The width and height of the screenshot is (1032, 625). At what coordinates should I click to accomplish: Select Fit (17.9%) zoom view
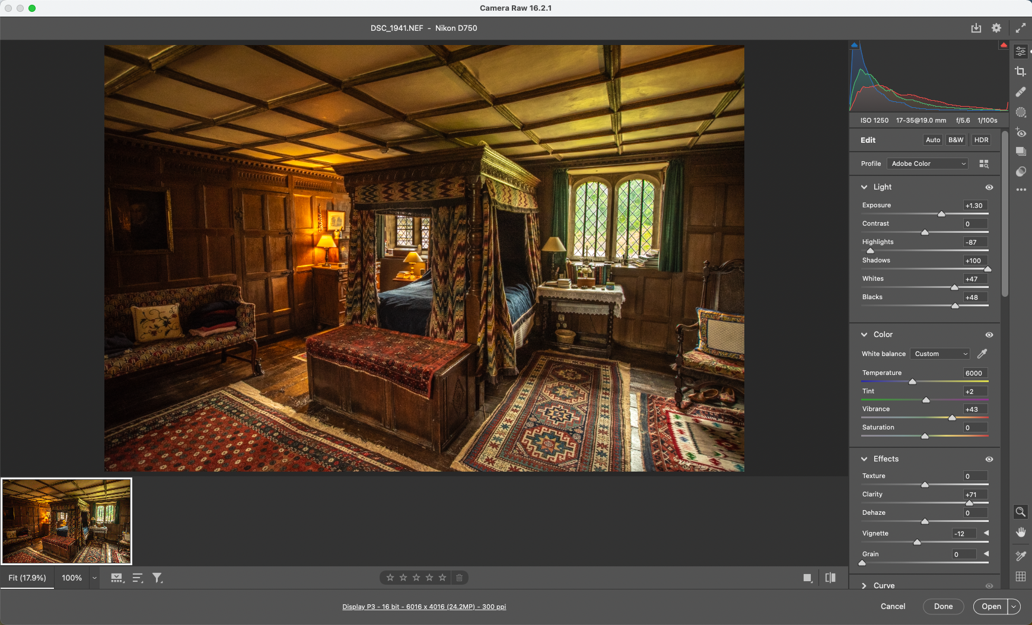pyautogui.click(x=27, y=578)
